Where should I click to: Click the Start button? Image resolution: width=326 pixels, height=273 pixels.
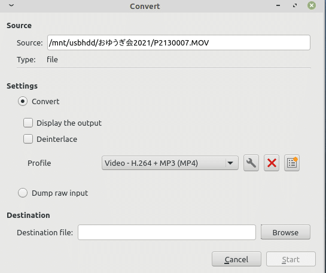pos(291,259)
